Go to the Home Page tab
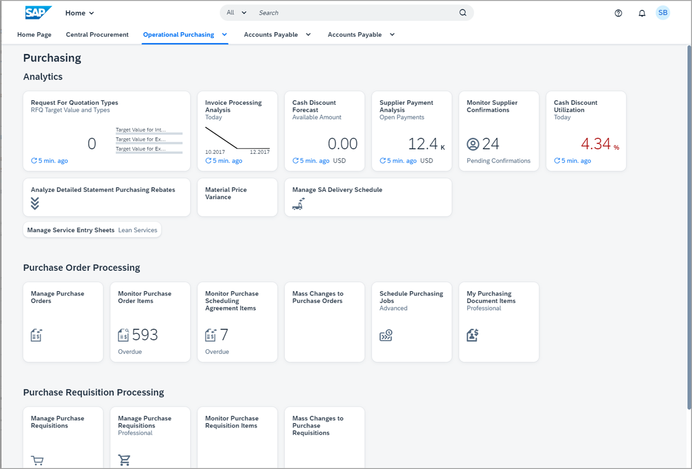This screenshot has width=692, height=469. pyautogui.click(x=34, y=35)
